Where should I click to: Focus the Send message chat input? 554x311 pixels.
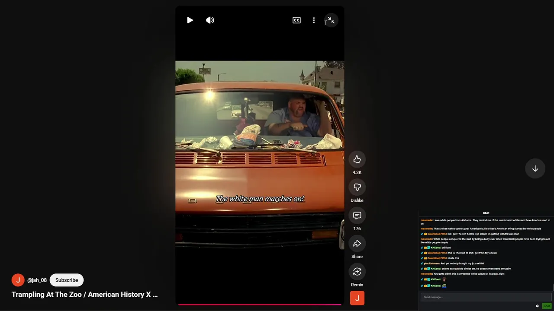[486, 297]
